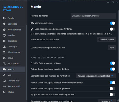The width and height of the screenshot is (119, 102).
Task: Click the sidebar scrollbar
Action: coord(26,63)
